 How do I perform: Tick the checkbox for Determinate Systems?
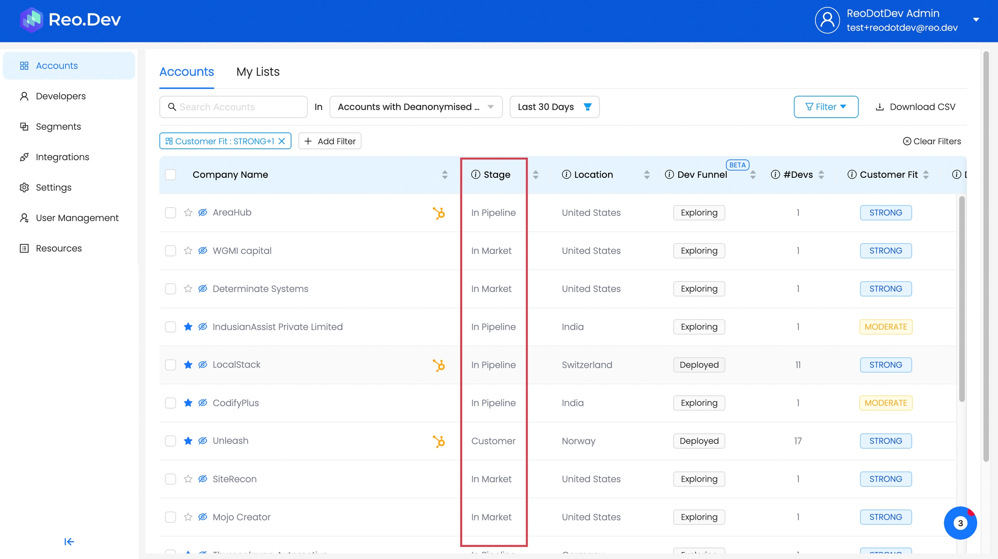click(171, 289)
